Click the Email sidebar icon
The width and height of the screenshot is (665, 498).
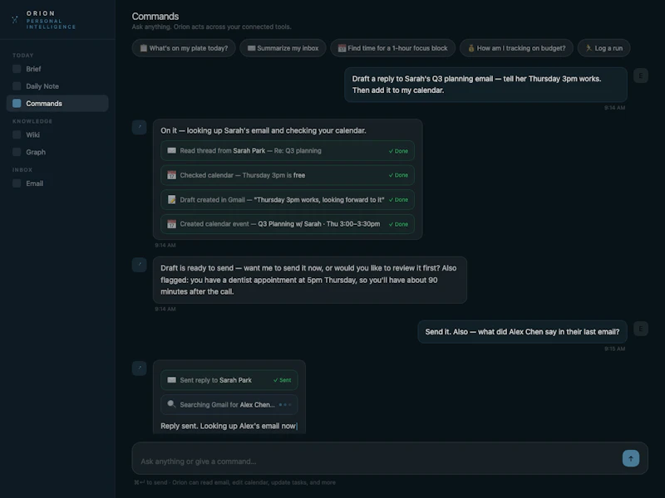pos(17,183)
